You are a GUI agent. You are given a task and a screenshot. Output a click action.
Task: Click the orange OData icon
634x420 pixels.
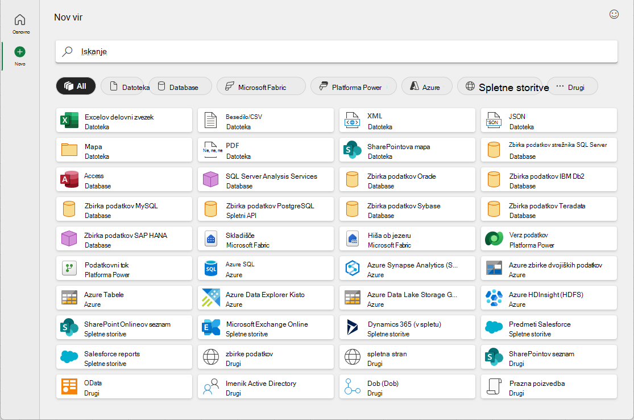69,386
